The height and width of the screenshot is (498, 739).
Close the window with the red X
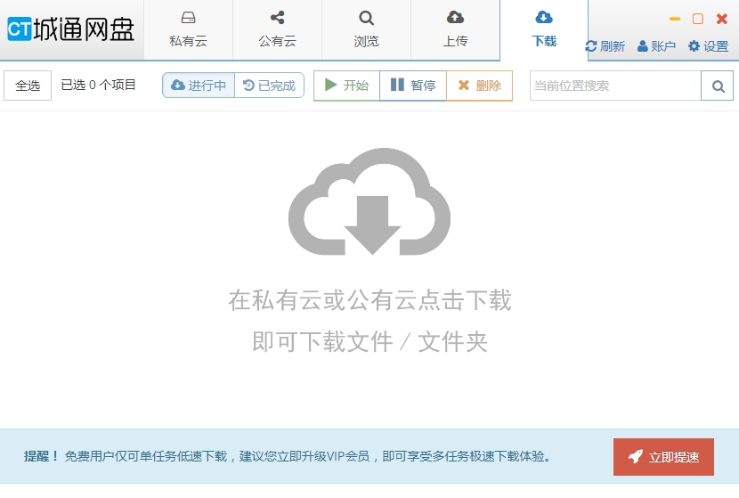pyautogui.click(x=721, y=19)
